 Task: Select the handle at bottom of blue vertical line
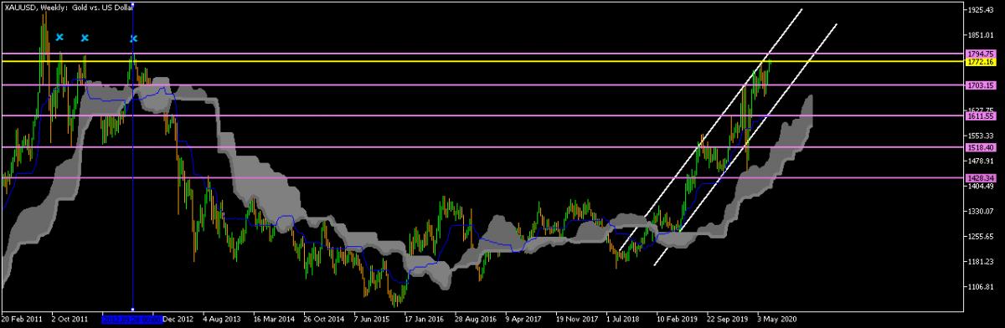133,310
